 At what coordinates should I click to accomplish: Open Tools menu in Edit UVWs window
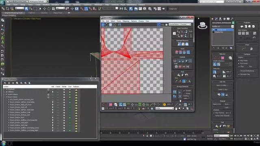(x=119, y=21)
